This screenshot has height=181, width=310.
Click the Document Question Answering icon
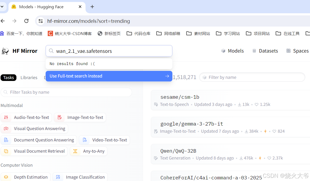[x=6, y=140]
